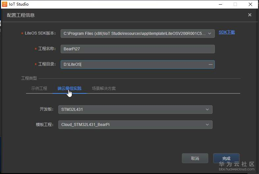Click the 工程类型 section label
The image size is (259, 174).
[29, 78]
